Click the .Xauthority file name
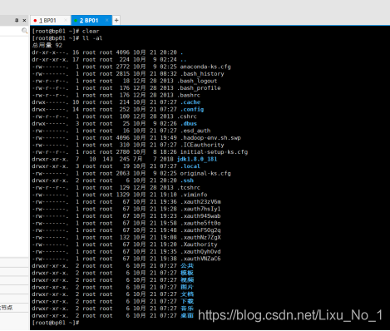390x331 pixels. click(199, 245)
